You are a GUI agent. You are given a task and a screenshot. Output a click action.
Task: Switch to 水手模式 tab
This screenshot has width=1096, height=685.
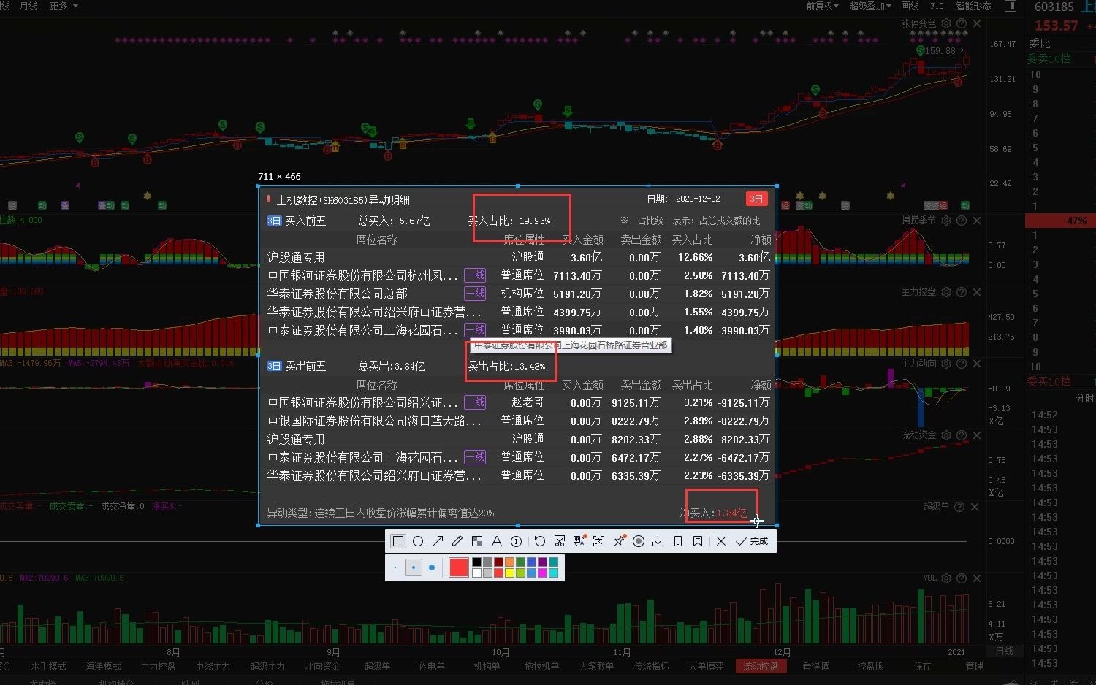click(x=49, y=666)
